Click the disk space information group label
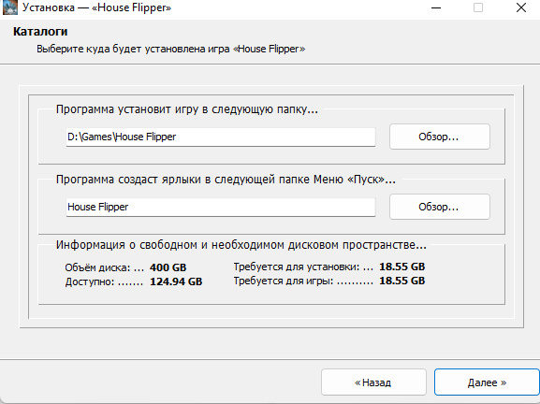 pyautogui.click(x=241, y=245)
